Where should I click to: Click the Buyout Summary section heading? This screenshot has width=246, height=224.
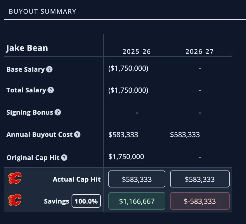tap(42, 12)
